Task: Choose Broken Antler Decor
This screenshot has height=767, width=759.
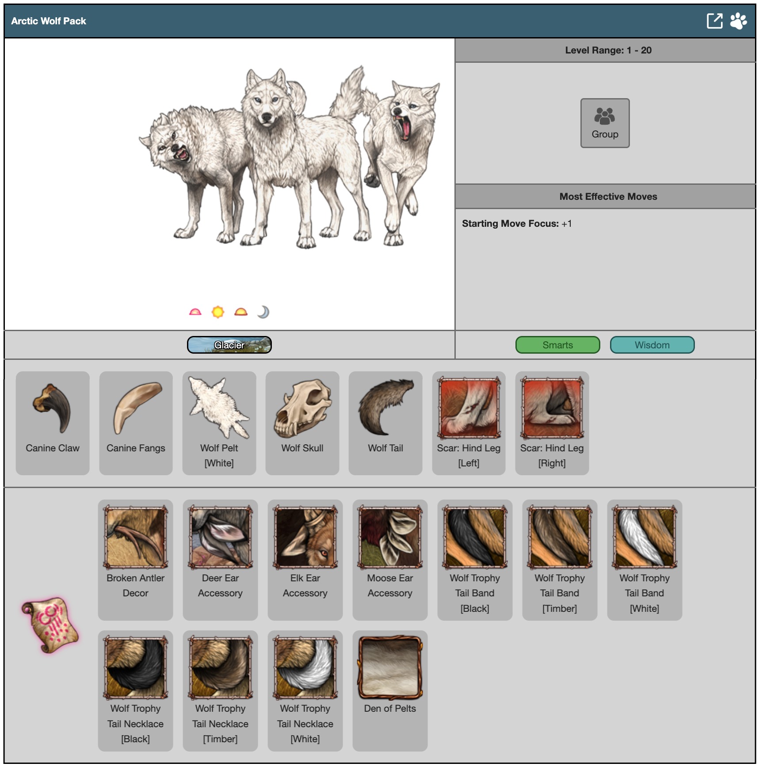Action: (x=135, y=559)
